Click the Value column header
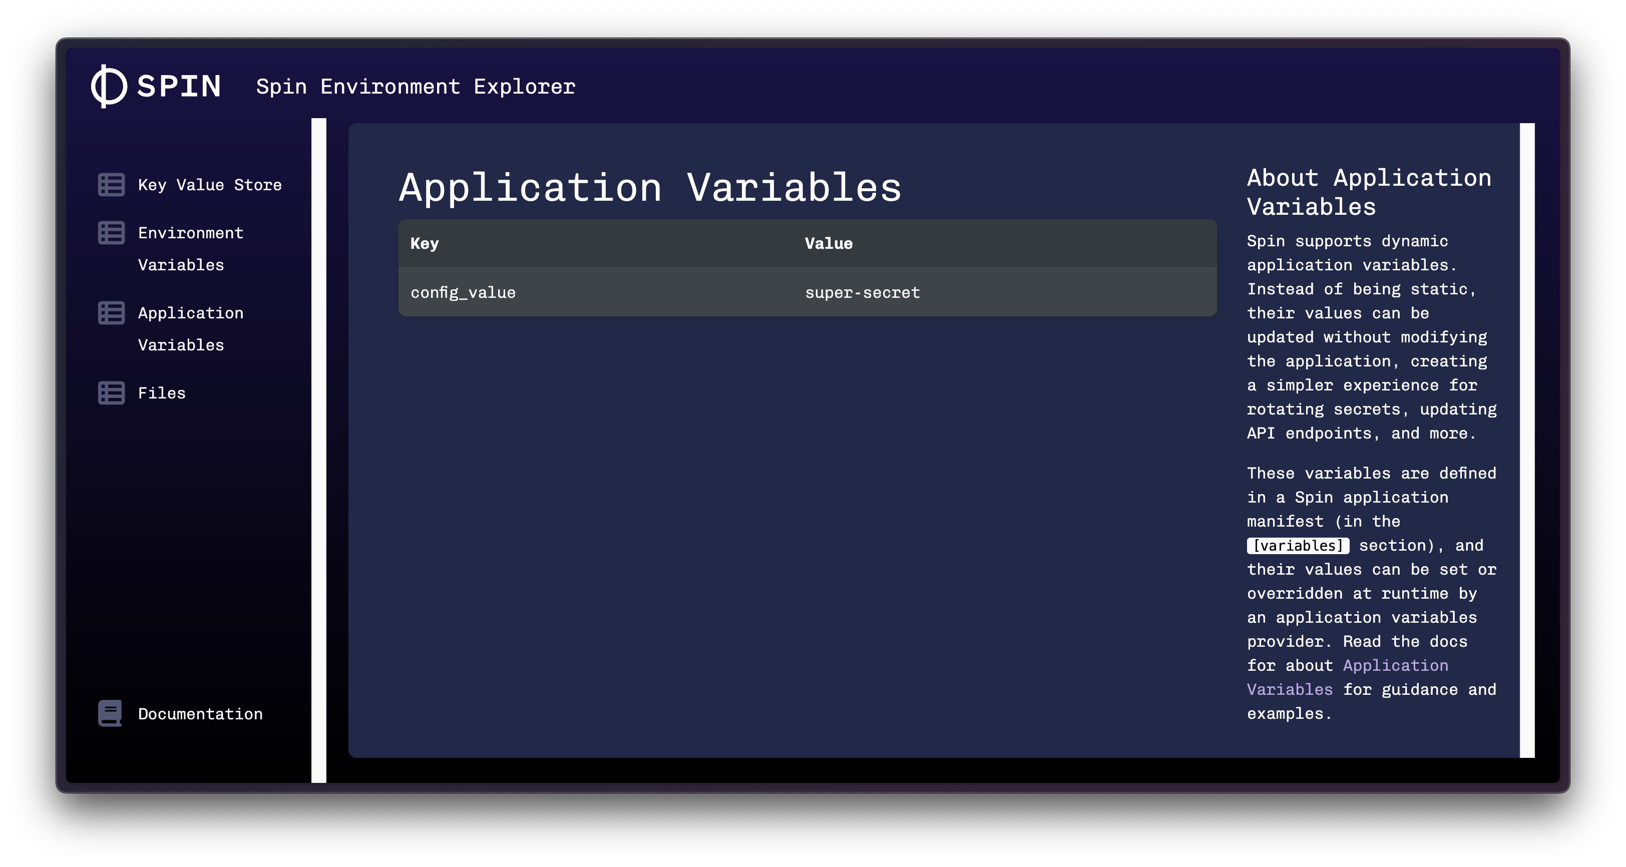 tap(828, 243)
